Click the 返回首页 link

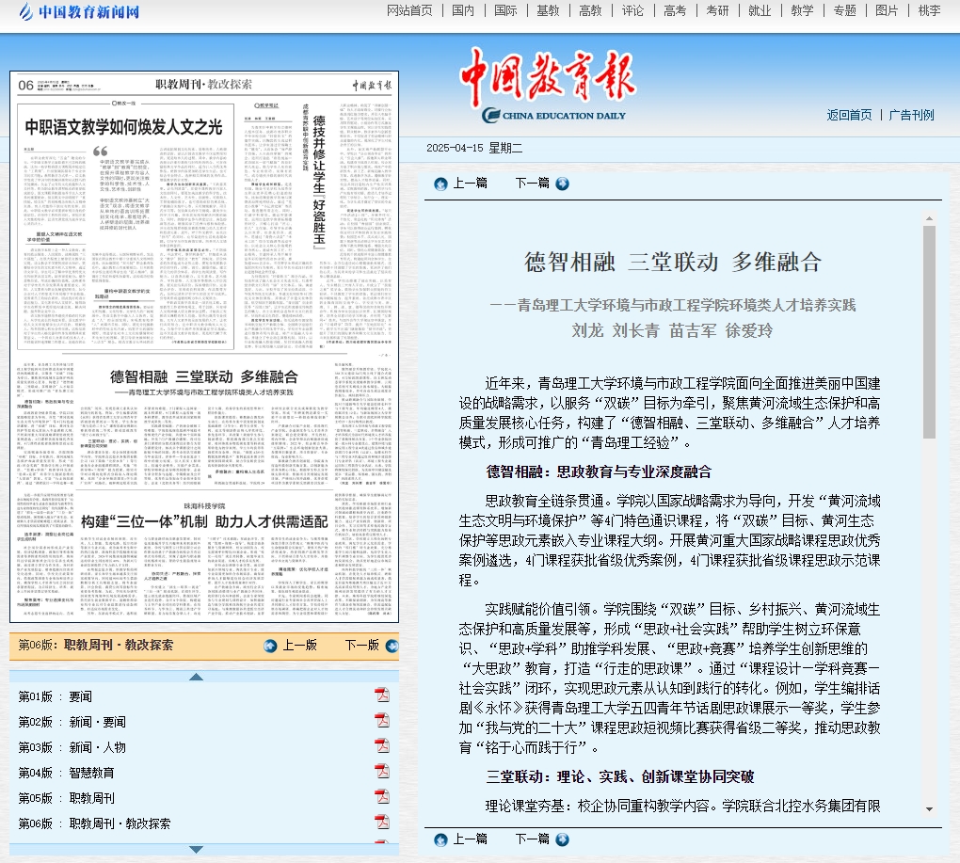pyautogui.click(x=849, y=115)
